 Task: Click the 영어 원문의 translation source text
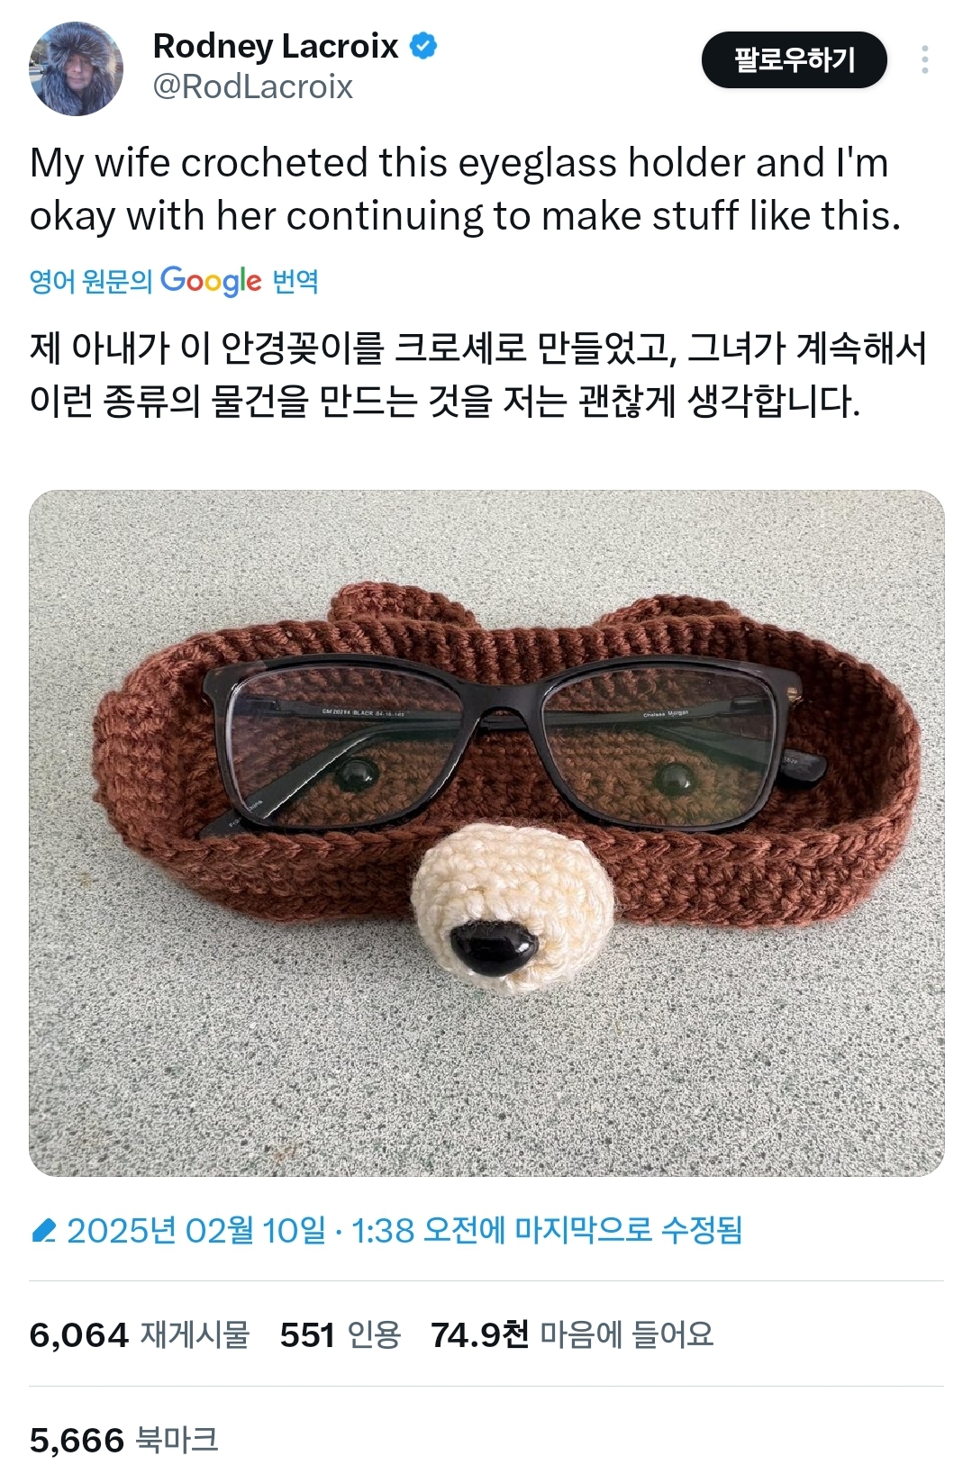[x=91, y=281]
